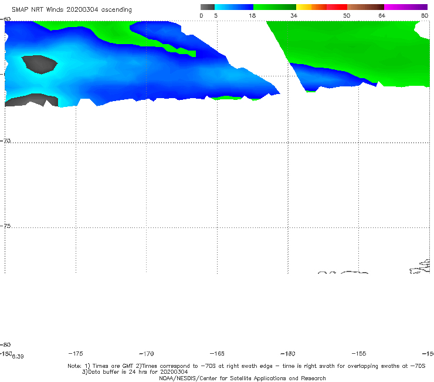Click the "-165" longitude axis label
The image size is (434, 382).
[x=217, y=353]
